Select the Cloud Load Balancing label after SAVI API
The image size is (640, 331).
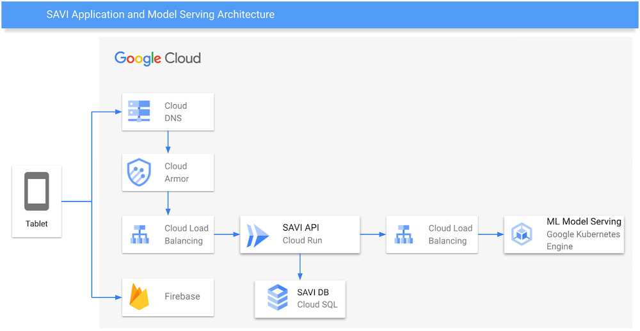(450, 235)
